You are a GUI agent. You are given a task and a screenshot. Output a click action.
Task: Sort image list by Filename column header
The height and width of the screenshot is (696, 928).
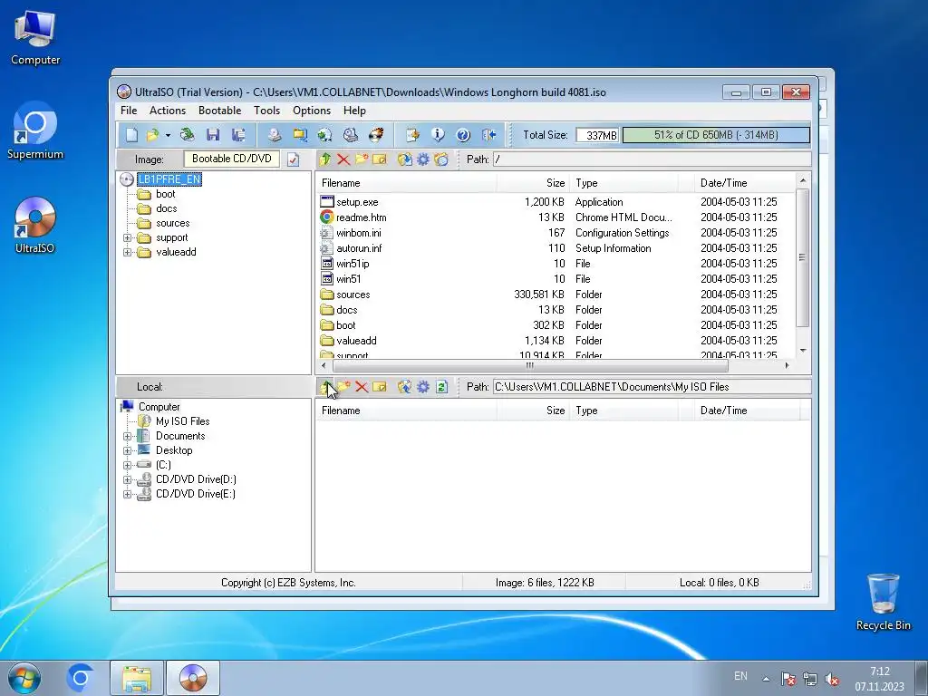pos(405,183)
